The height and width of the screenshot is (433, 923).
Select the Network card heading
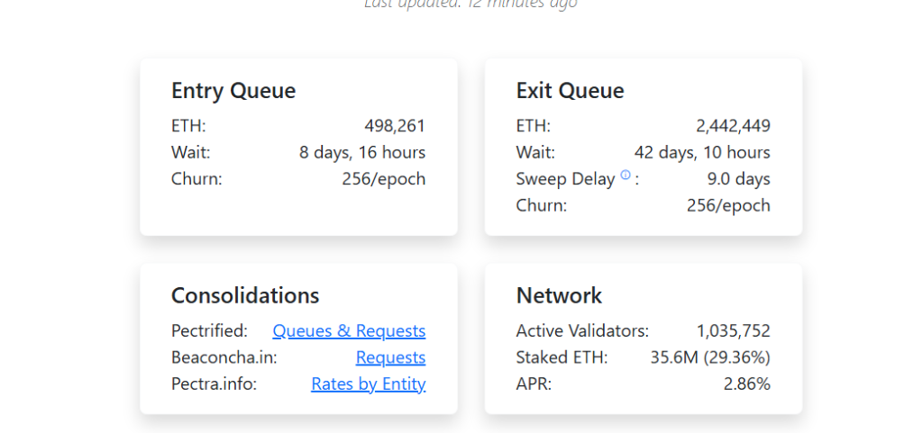point(559,295)
